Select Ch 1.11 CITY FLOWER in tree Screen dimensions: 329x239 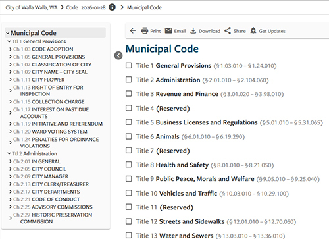coord(39,80)
